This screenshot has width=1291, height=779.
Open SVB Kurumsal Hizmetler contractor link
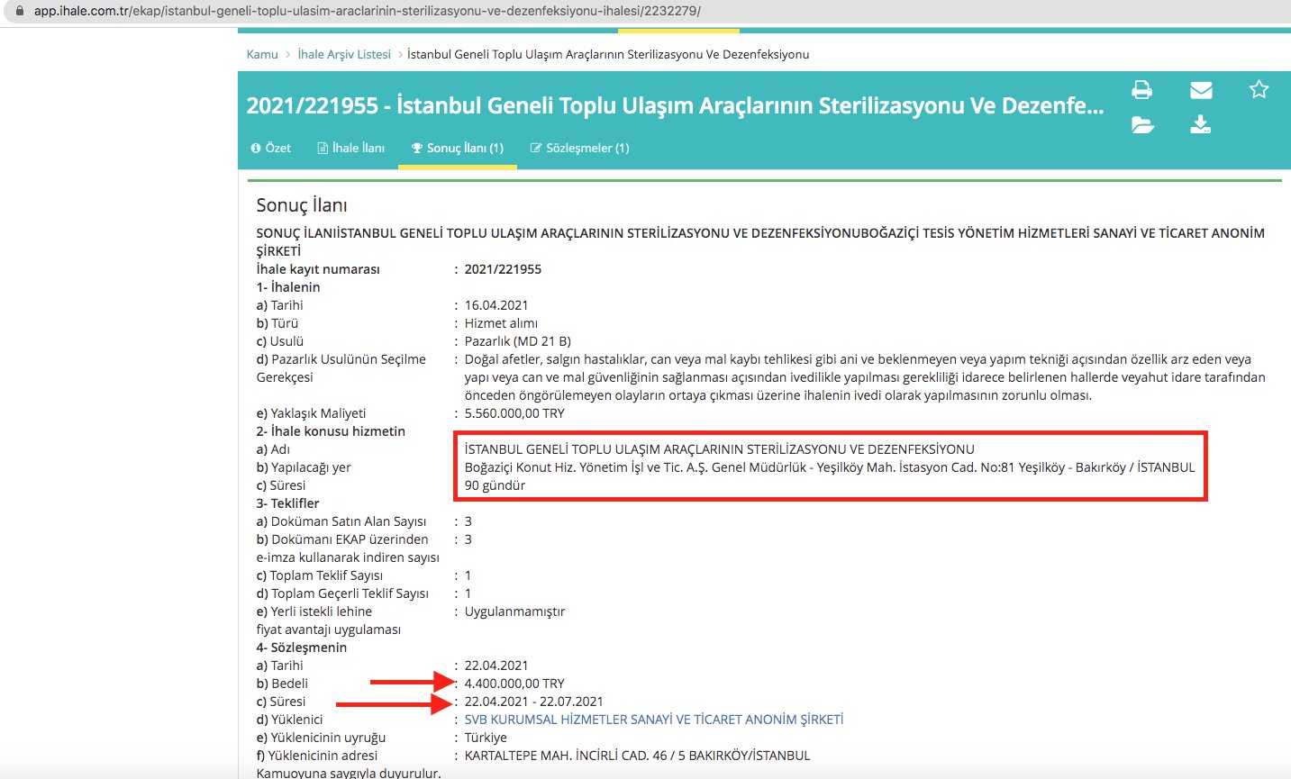coord(654,720)
